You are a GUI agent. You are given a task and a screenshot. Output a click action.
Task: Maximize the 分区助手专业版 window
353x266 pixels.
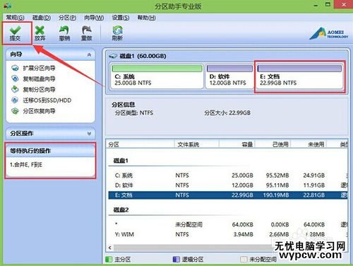click(x=328, y=4)
